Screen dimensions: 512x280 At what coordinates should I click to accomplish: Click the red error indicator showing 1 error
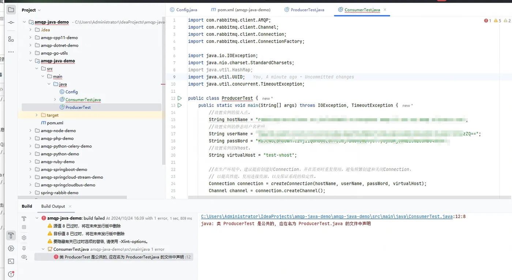point(488,21)
